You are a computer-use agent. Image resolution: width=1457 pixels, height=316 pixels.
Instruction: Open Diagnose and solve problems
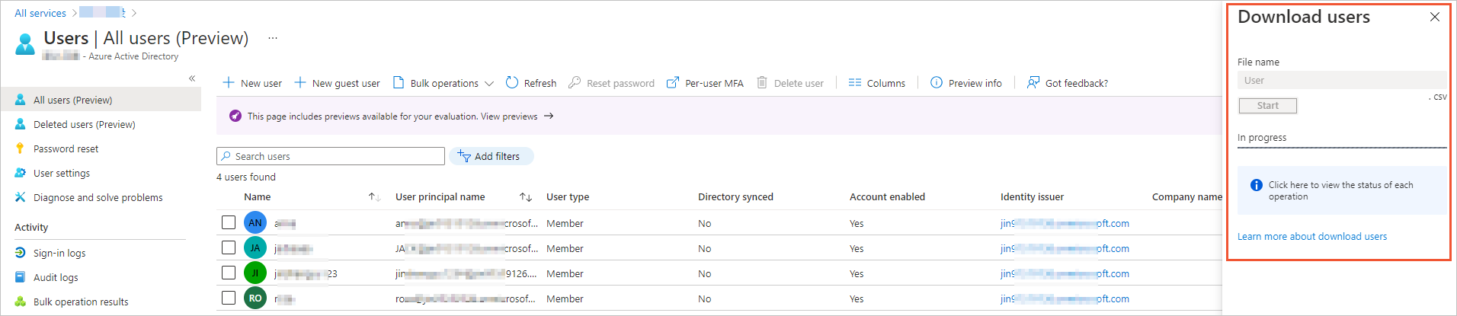(98, 197)
